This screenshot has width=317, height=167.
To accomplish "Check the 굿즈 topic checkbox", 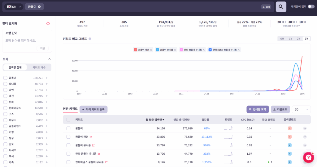I will 5,114.
